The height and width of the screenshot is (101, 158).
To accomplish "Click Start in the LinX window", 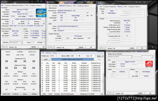I will [46, 59].
